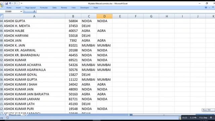Open the View ribbon tab
215x121 pixels.
74,8
